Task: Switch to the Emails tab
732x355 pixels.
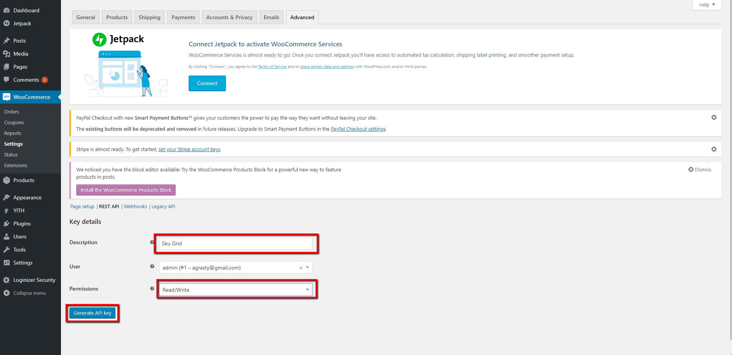Action: click(271, 17)
